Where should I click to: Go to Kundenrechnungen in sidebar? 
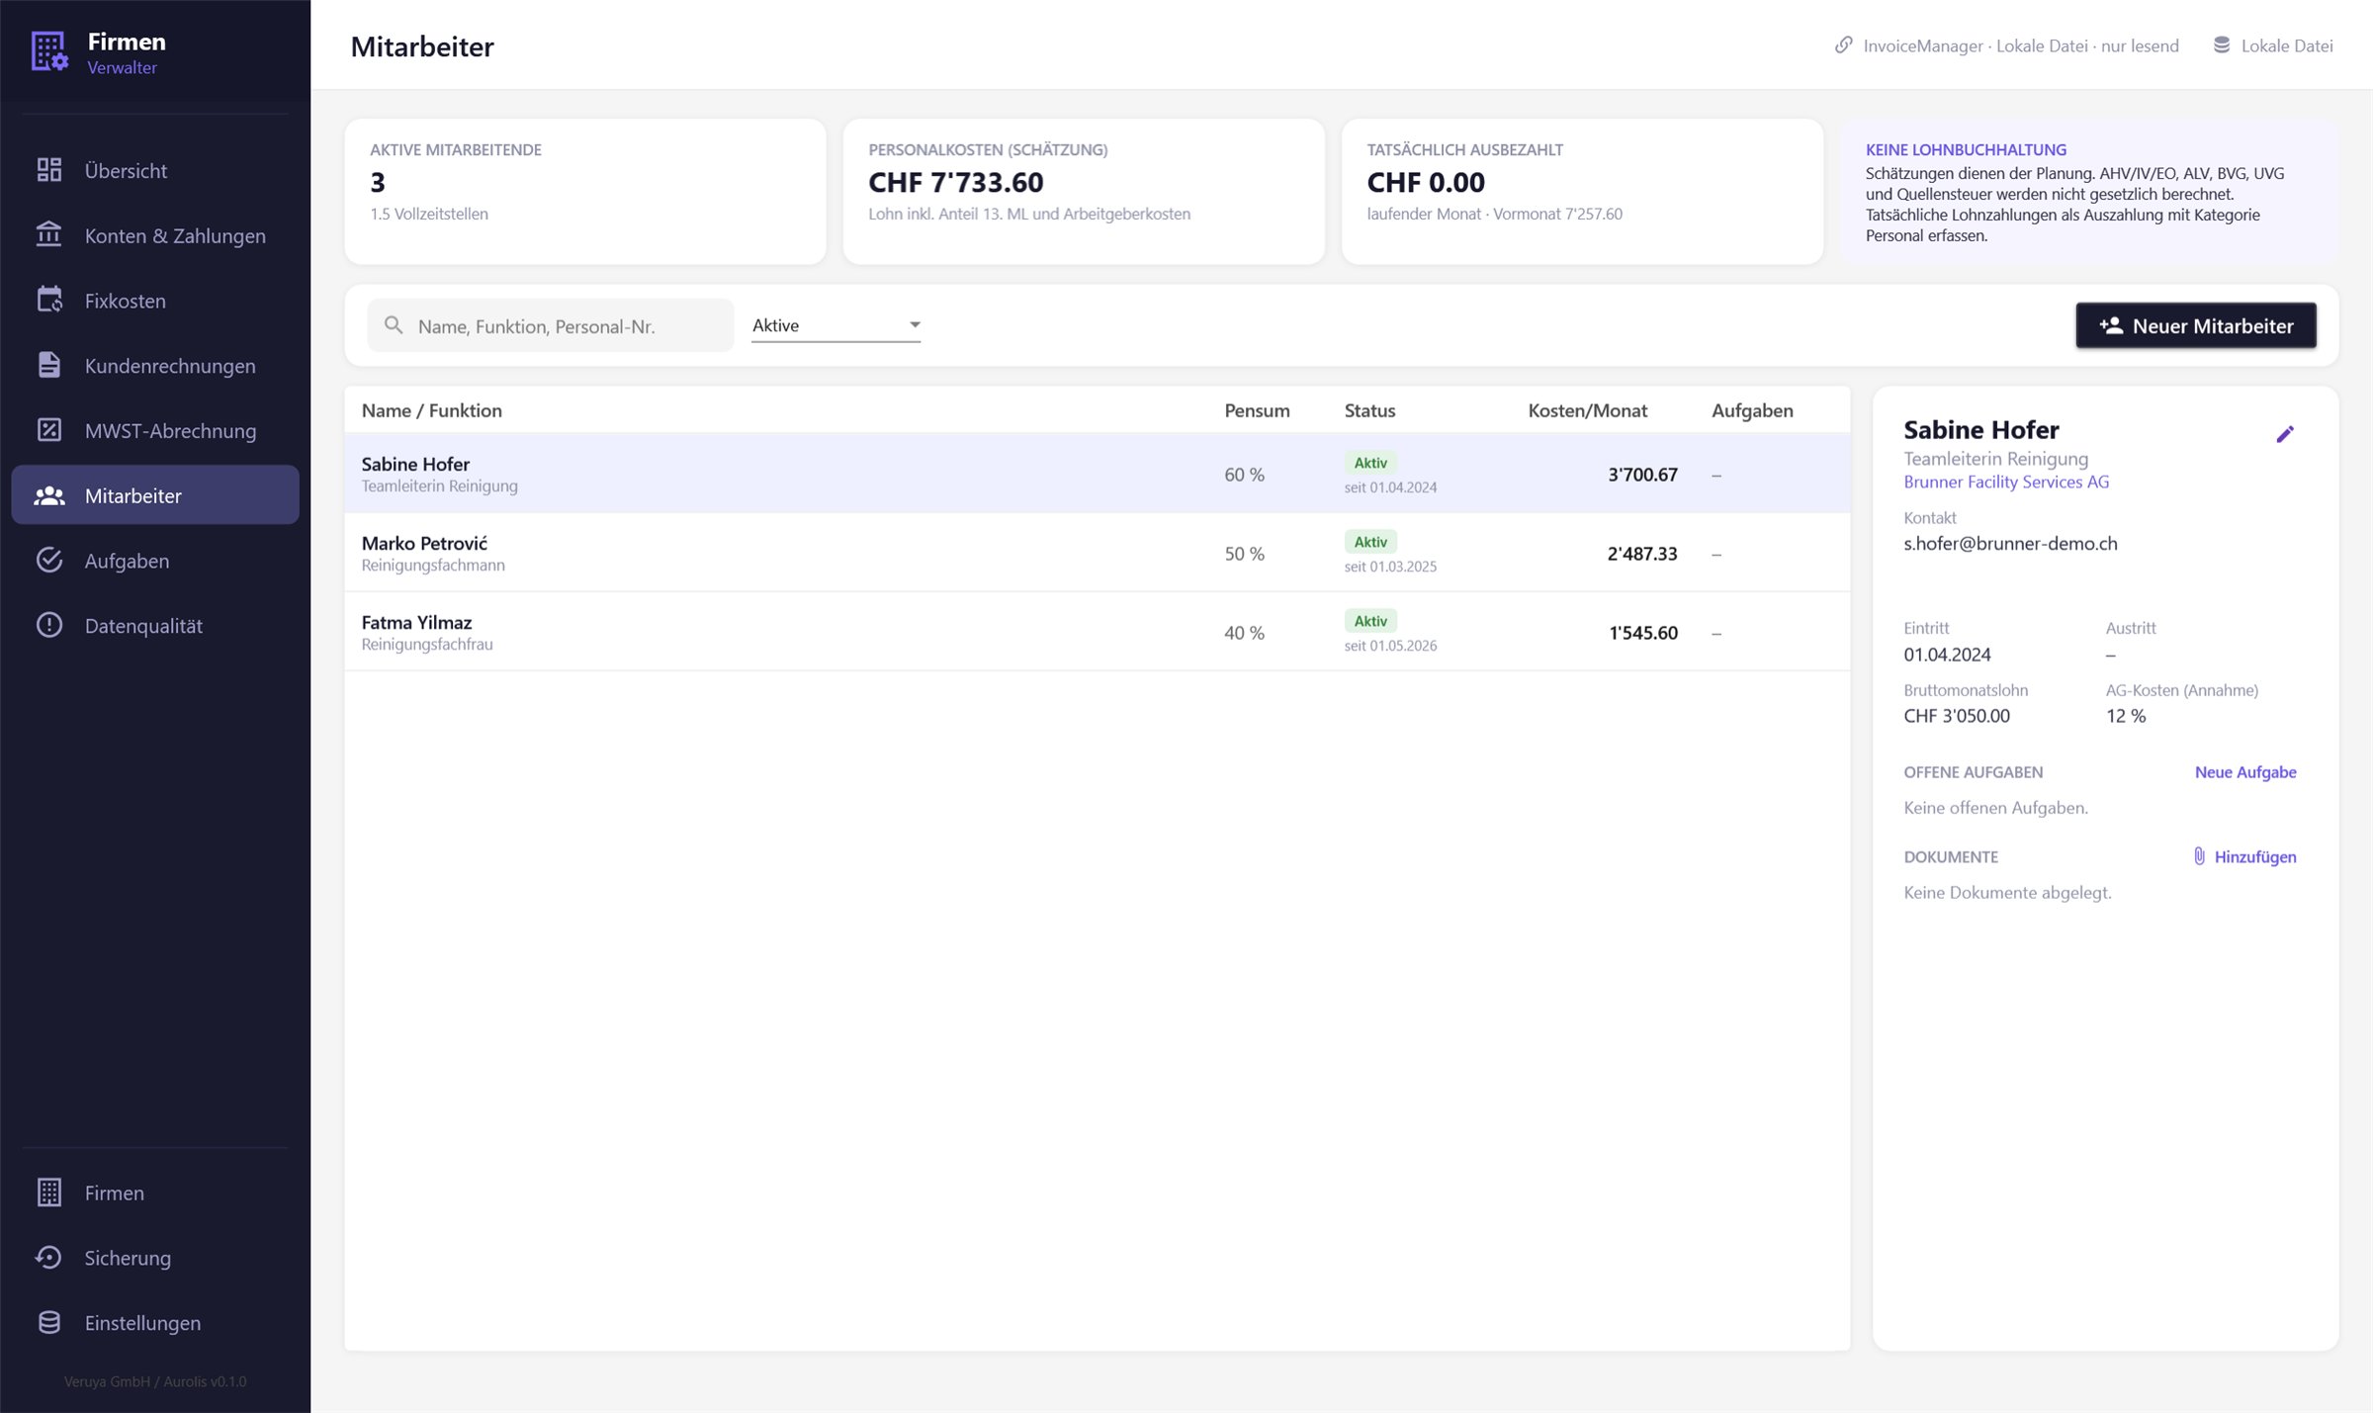[x=155, y=366]
